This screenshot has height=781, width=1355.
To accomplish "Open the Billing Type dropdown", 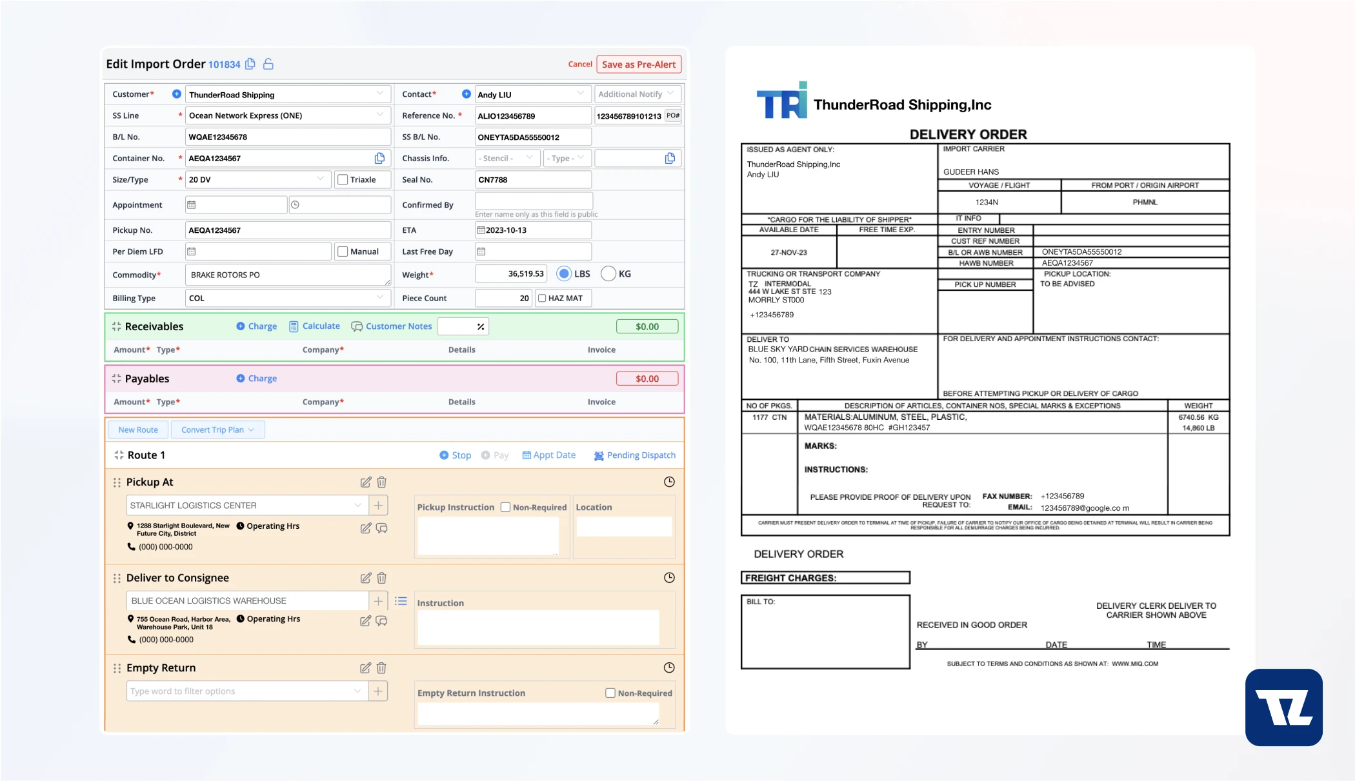I will 288,298.
